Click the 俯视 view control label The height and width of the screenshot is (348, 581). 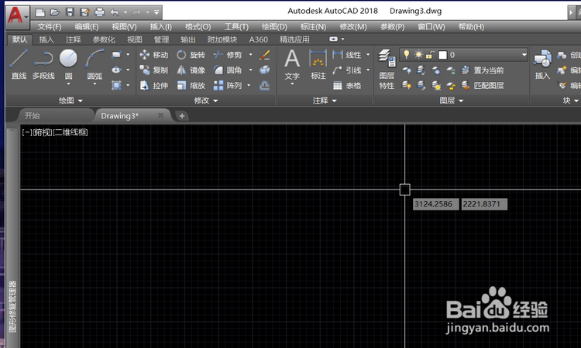(43, 132)
